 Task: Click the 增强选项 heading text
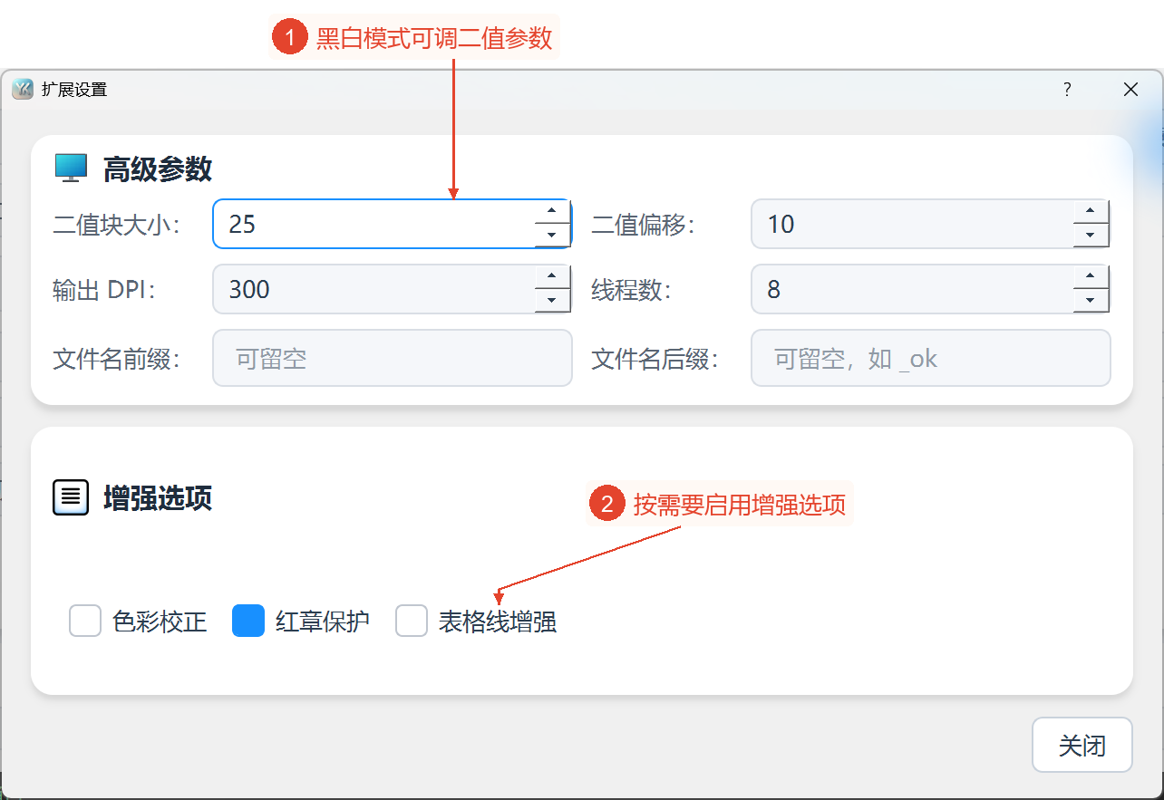(158, 498)
